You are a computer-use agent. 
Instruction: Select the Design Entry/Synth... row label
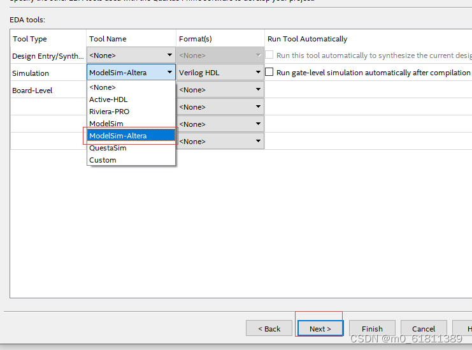point(48,56)
